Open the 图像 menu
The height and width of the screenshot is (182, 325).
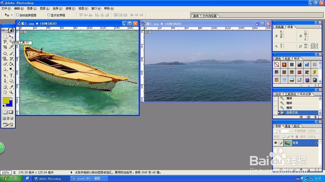coord(32,8)
